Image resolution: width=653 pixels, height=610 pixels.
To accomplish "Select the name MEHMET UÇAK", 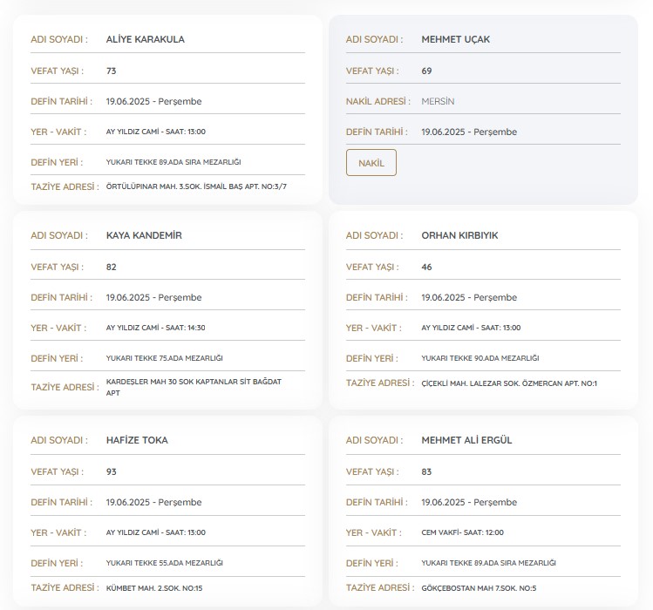I will point(456,39).
